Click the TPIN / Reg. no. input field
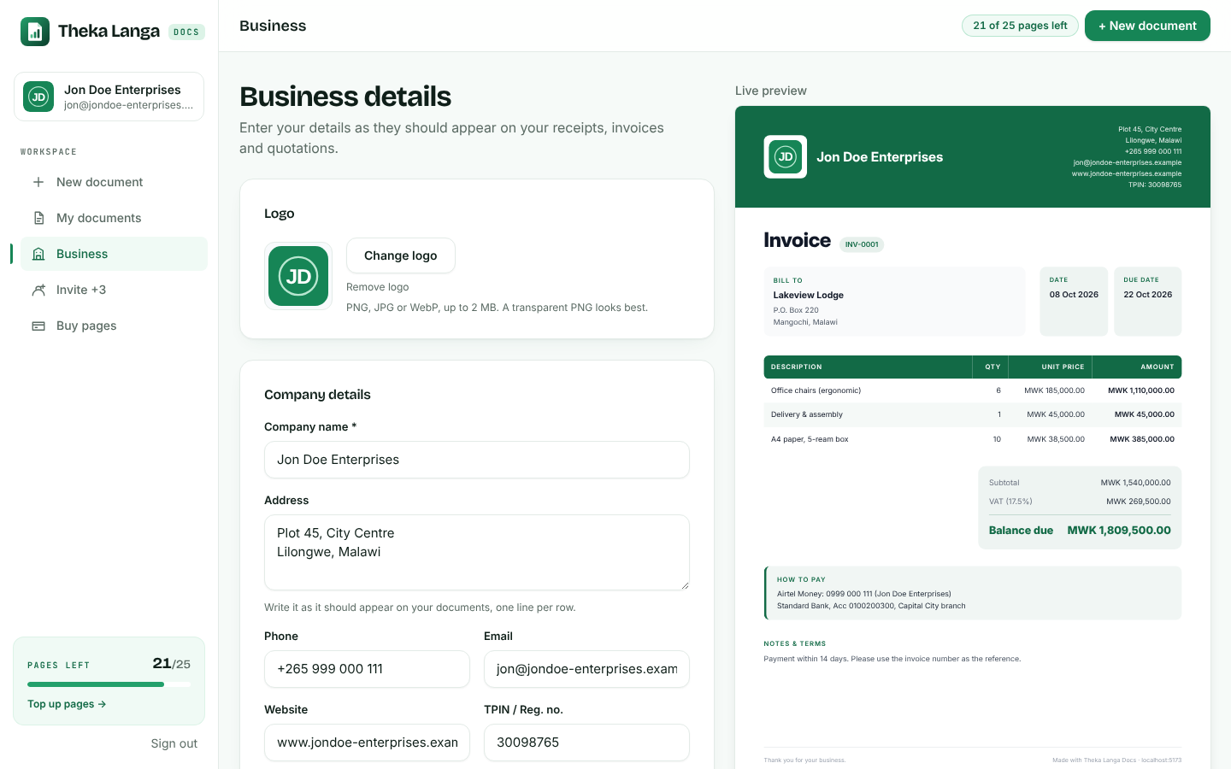1231x769 pixels. [586, 743]
